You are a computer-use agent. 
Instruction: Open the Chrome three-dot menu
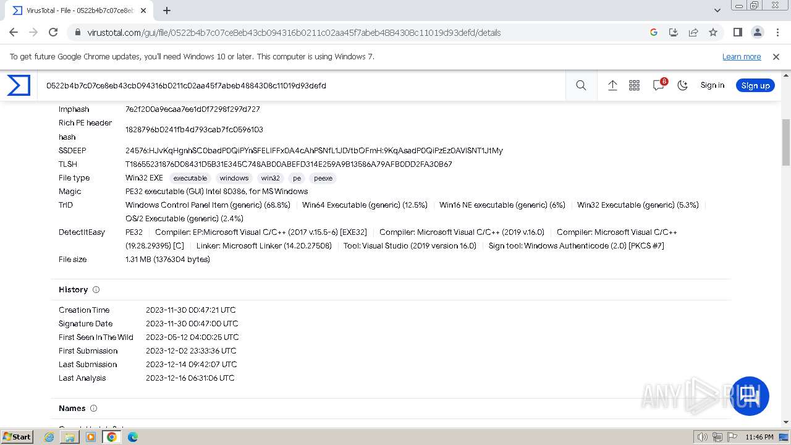click(x=777, y=32)
